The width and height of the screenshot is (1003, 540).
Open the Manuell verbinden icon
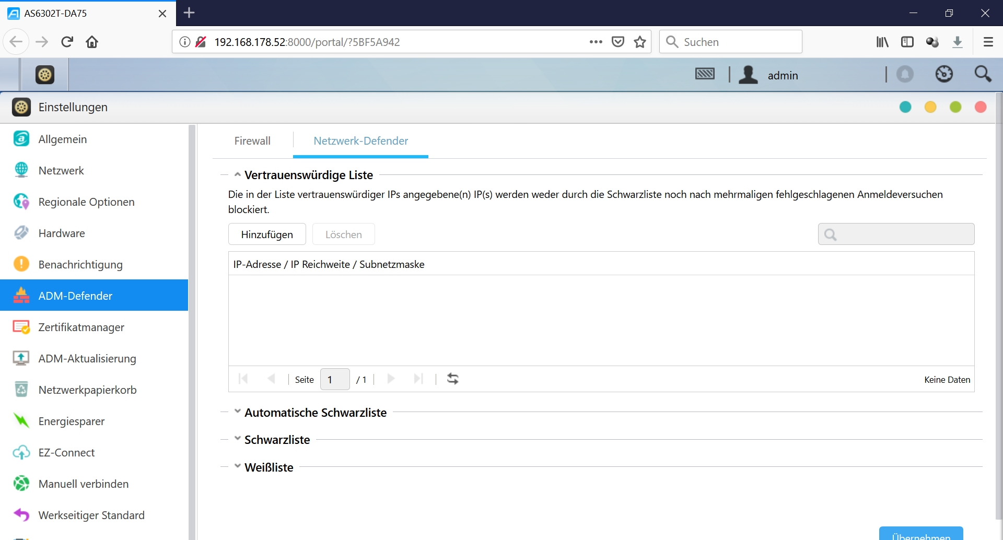coord(21,484)
